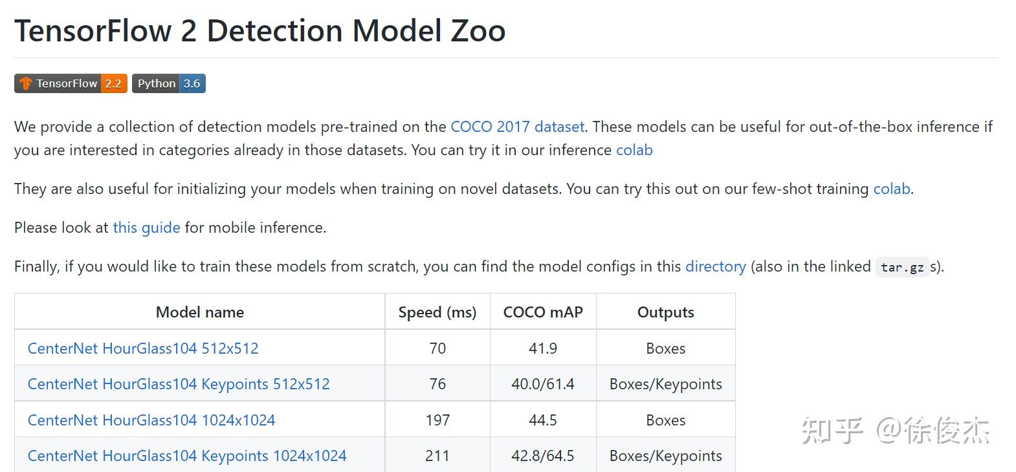Image resolution: width=1016 pixels, height=472 pixels.
Task: Click the Boxes/Keypoints cell for Keypoints 512x512
Action: tap(665, 384)
